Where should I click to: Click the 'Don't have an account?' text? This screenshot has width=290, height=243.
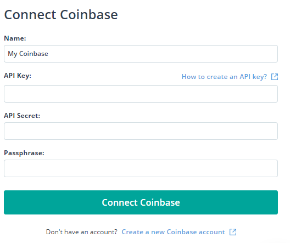coord(81,232)
